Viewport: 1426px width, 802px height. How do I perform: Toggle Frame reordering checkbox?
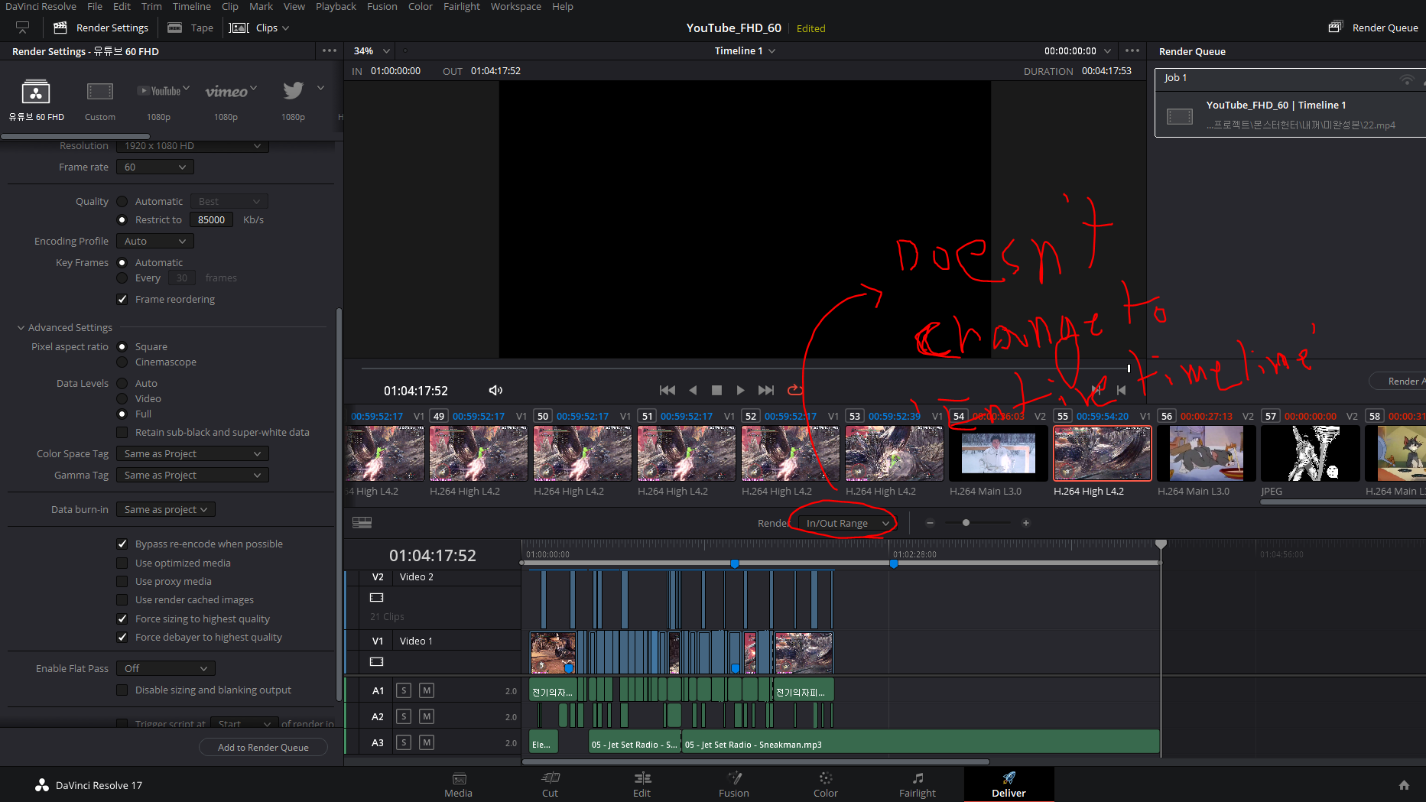[122, 299]
